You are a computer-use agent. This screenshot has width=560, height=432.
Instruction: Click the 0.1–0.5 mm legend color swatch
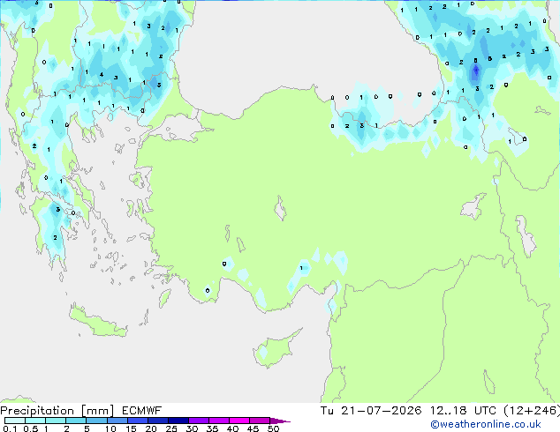point(15,421)
